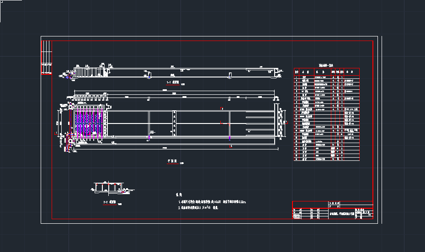Select the drawing title block at bottom right

click(x=332, y=211)
